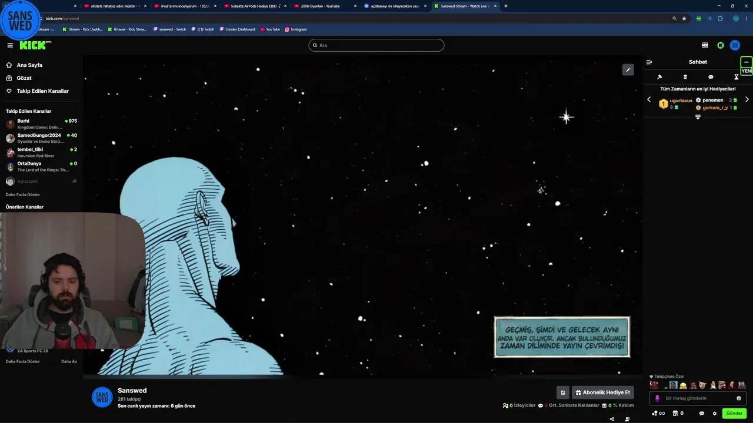Click the % Katılım stat
Image resolution: width=753 pixels, height=423 pixels.
(x=618, y=405)
